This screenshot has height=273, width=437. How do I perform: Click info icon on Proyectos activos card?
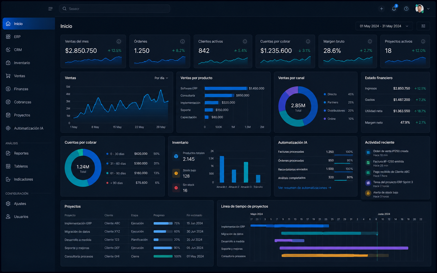423,42
